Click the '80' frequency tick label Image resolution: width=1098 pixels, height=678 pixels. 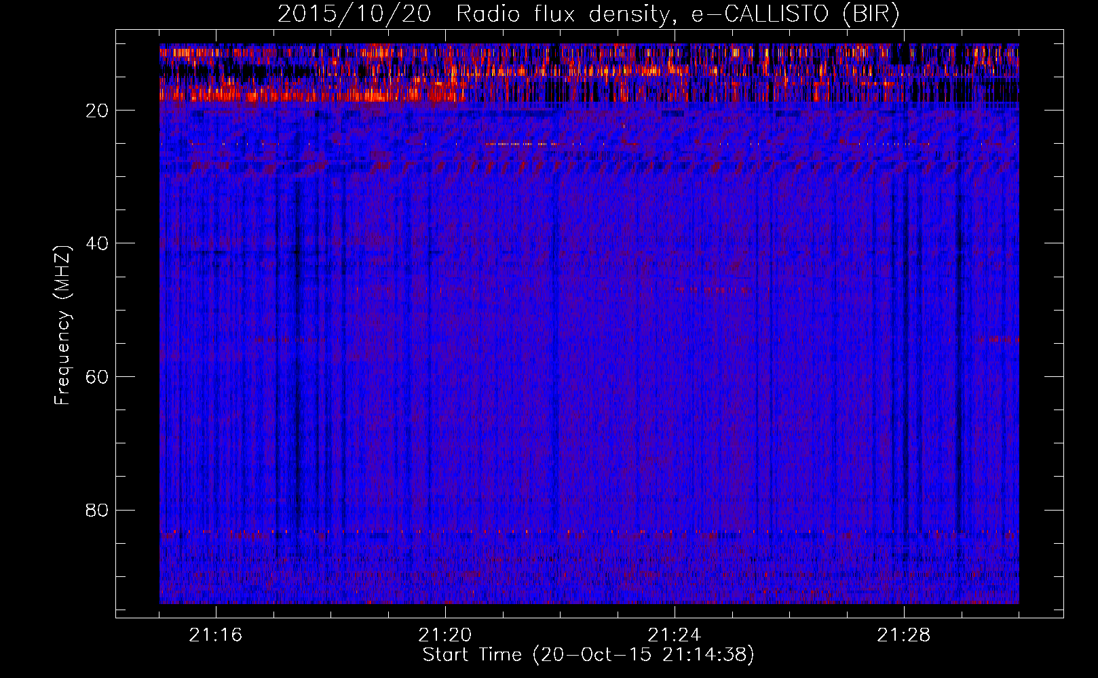[x=98, y=510]
